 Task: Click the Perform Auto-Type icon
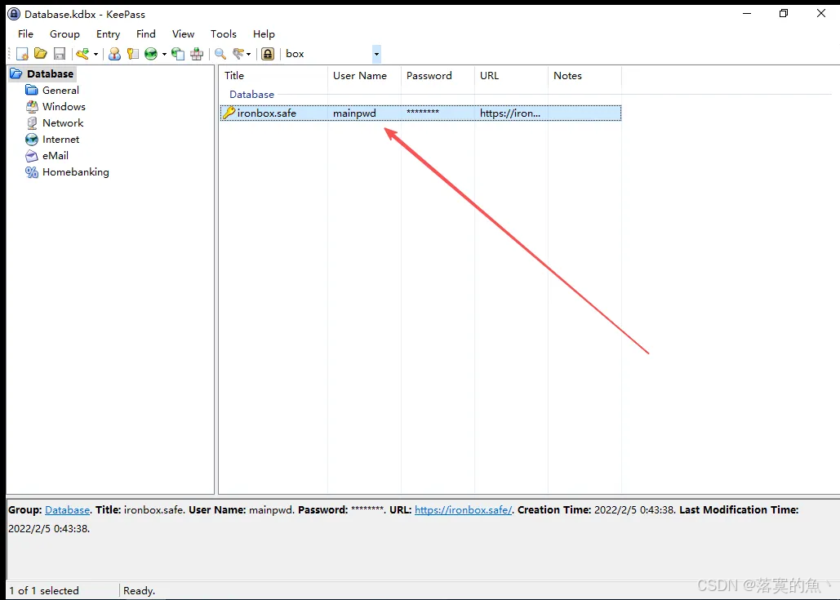pyautogui.click(x=197, y=54)
